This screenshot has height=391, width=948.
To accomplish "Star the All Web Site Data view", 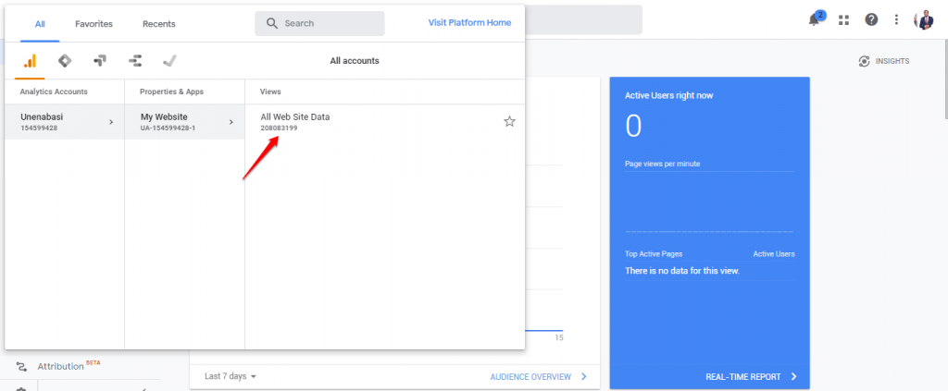I will pyautogui.click(x=509, y=121).
